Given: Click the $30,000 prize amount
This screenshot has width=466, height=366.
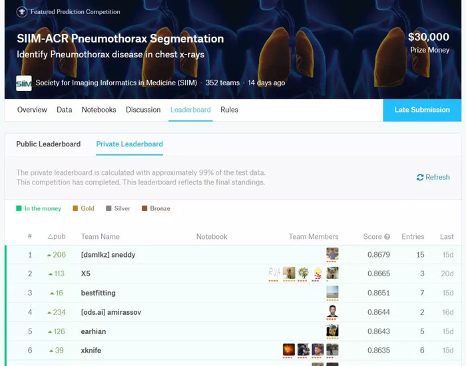Looking at the screenshot, I should click(429, 37).
